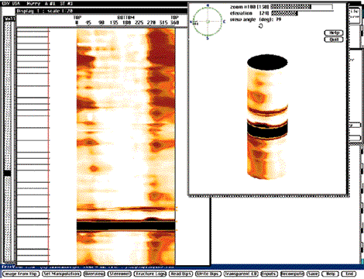
Task: Click the Inputs button
Action: (269, 274)
